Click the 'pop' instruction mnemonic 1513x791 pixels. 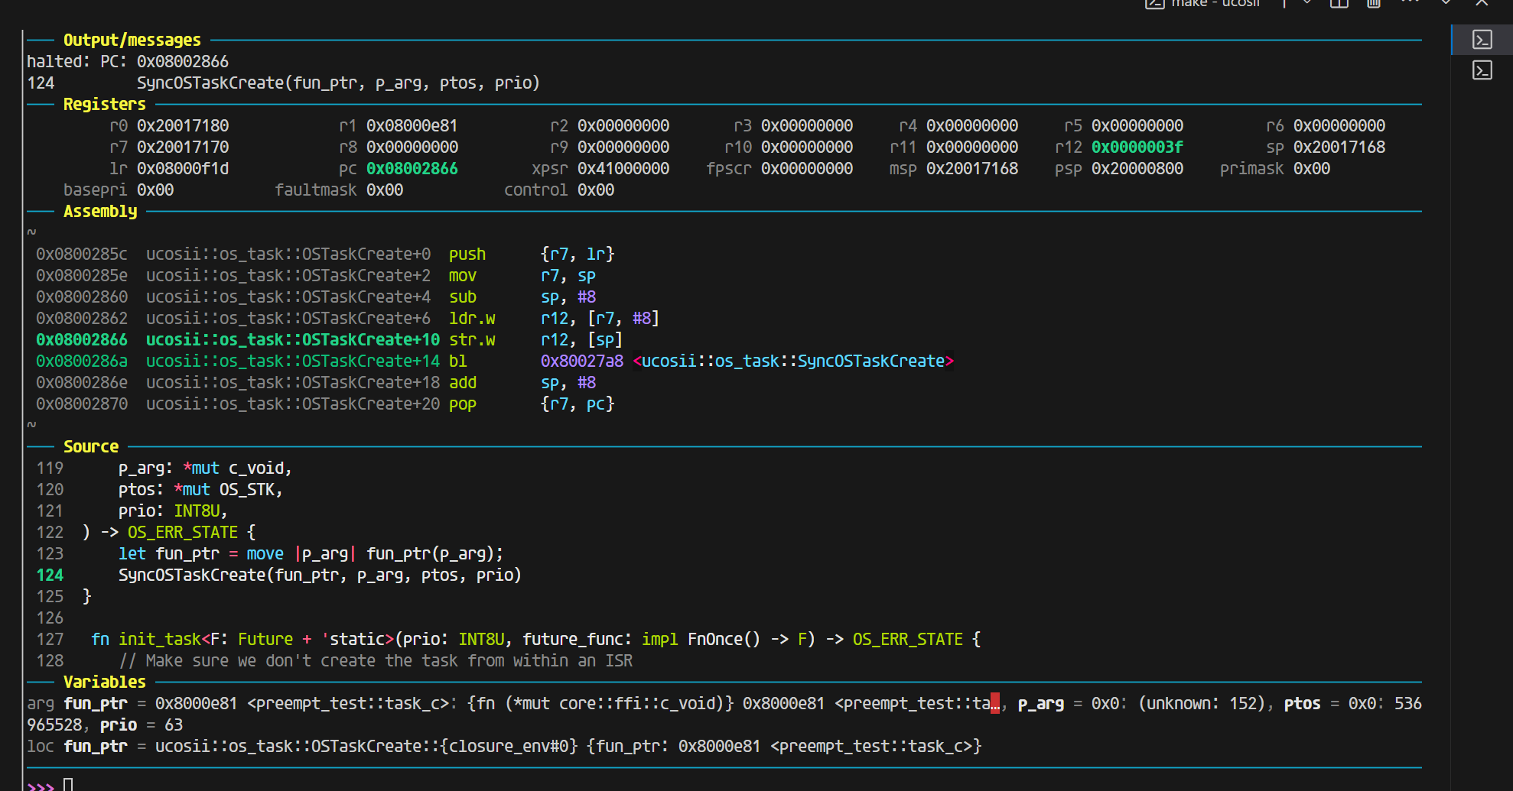(463, 404)
